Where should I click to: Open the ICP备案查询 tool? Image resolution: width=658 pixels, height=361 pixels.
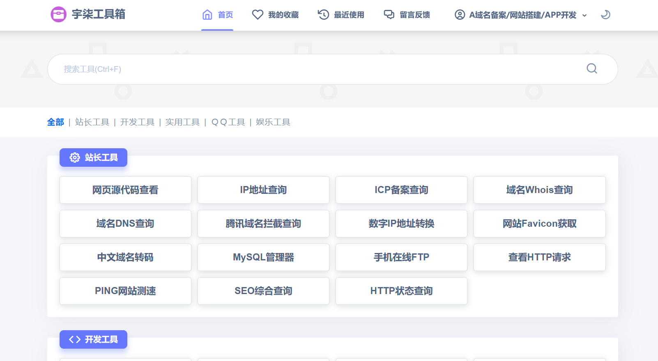pos(401,190)
